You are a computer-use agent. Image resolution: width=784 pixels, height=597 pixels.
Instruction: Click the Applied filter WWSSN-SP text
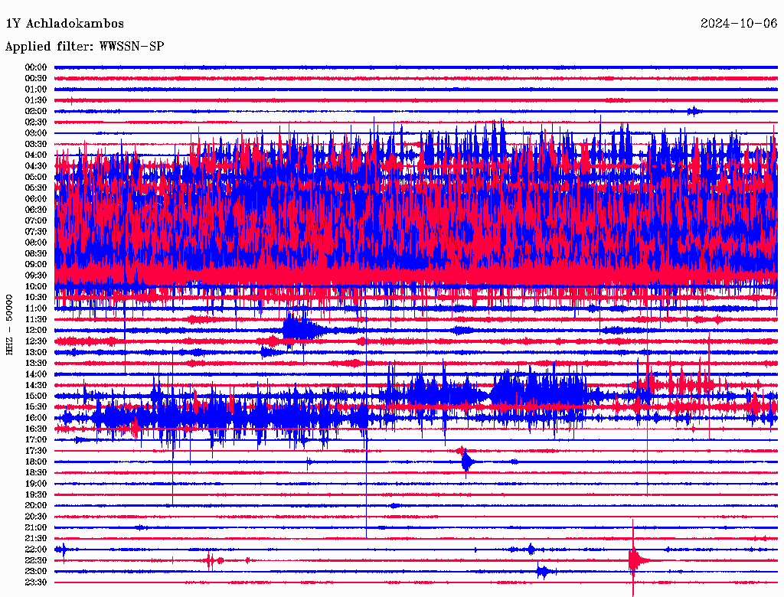[x=84, y=47]
